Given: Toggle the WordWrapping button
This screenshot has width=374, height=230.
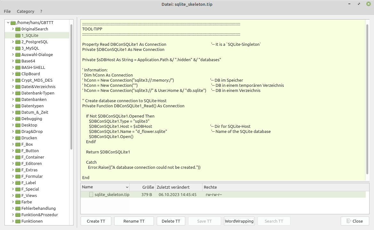Looking at the screenshot, I should (239, 221).
